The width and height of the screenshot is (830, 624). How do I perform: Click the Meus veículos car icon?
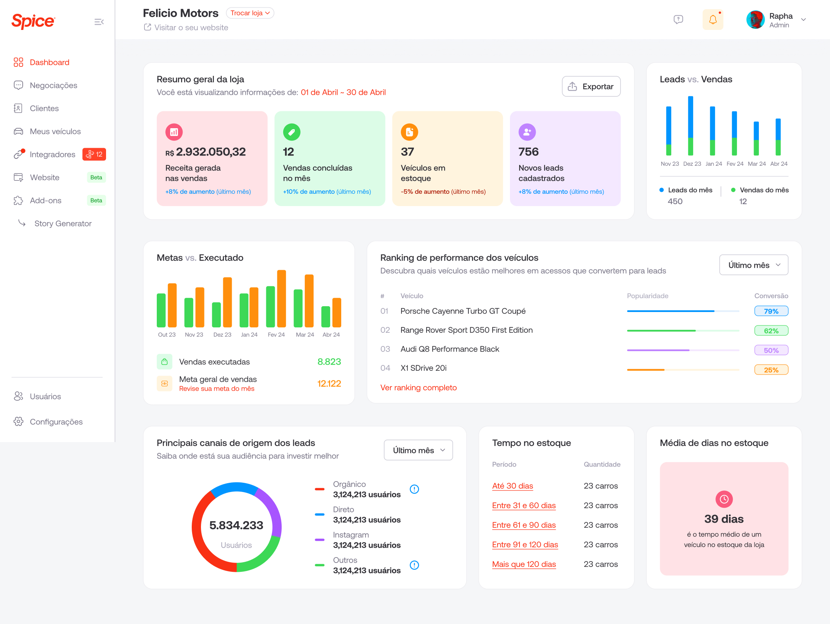[x=18, y=131]
